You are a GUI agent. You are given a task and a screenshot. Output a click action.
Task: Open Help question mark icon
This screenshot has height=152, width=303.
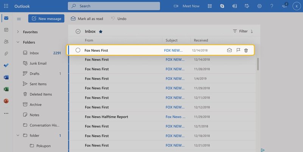click(x=272, y=6)
